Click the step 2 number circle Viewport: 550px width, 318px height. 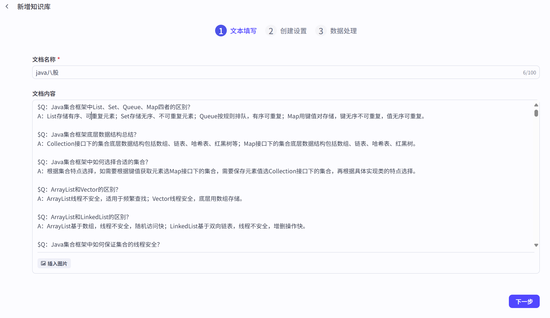tap(271, 31)
